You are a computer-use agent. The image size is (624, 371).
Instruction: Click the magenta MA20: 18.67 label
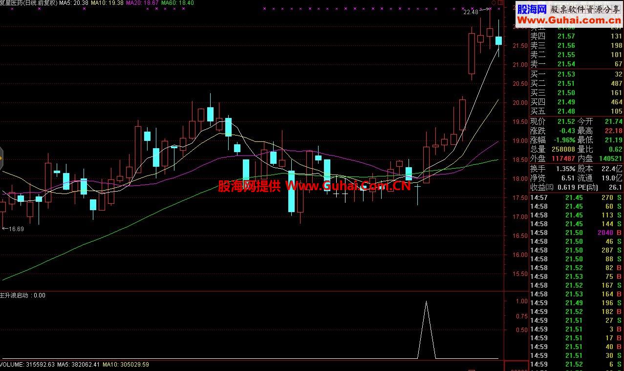pos(142,3)
